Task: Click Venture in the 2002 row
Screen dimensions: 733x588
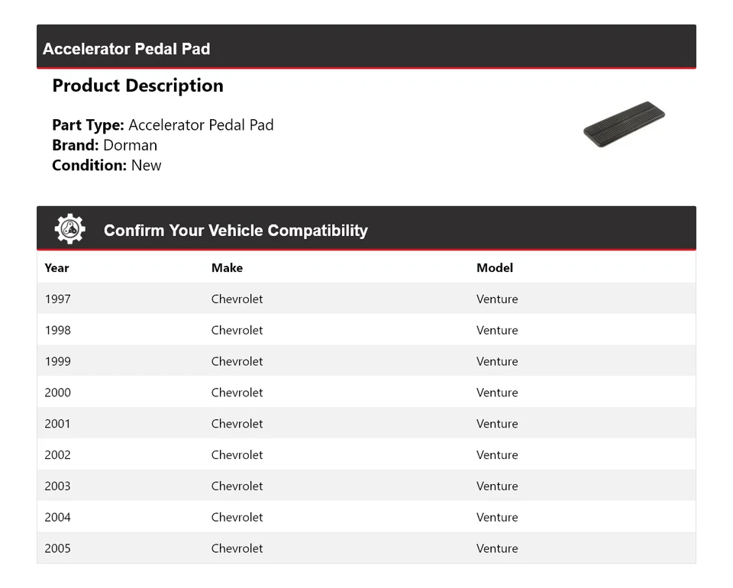Action: pos(497,455)
